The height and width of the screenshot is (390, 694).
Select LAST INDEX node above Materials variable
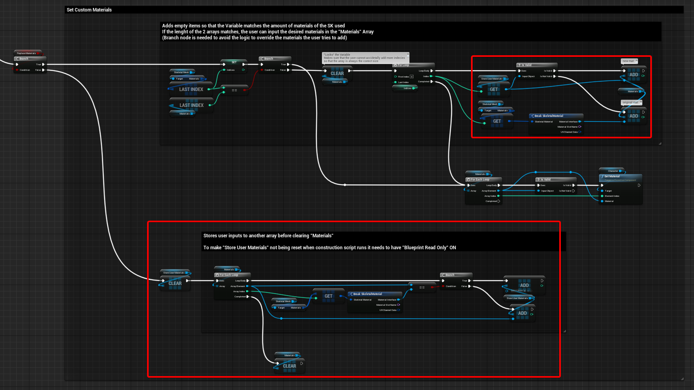191,105
